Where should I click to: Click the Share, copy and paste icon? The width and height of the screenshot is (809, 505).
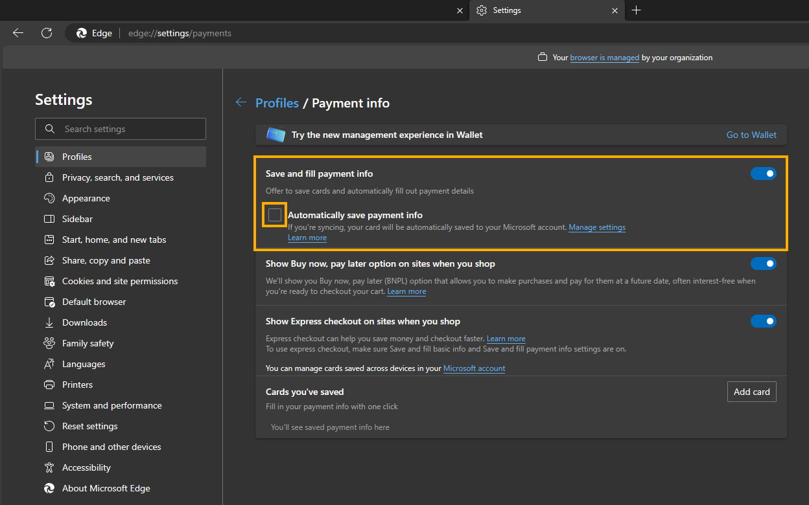click(x=49, y=260)
